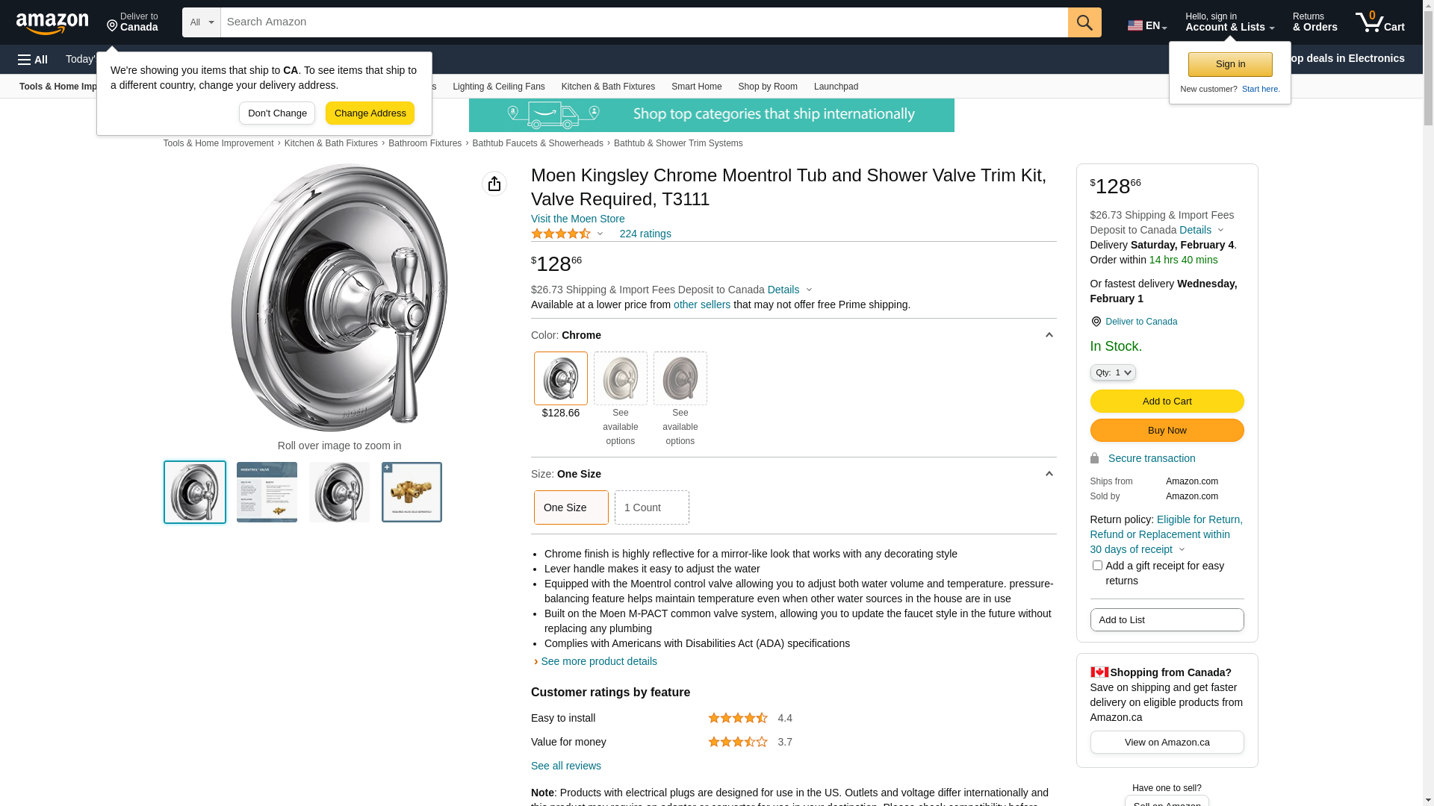
Task: Click the Amazon logo
Action: click(52, 23)
